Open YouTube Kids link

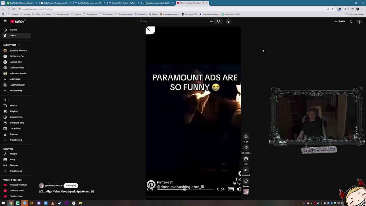click(16, 196)
